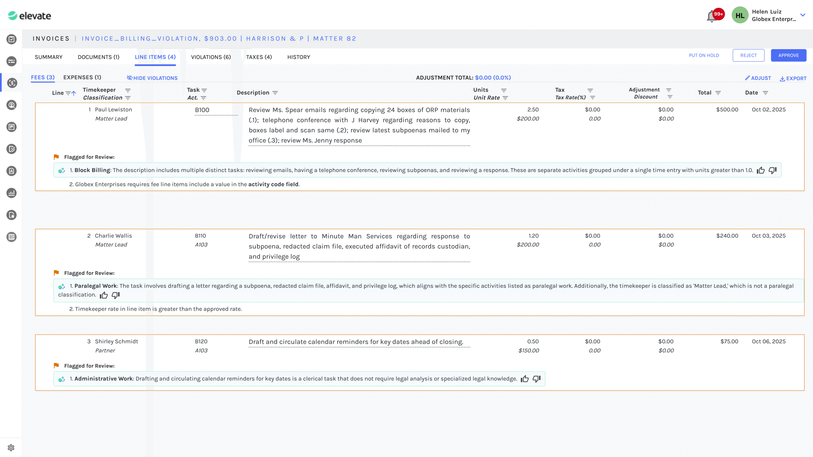Click the analytics bar chart sidebar icon
This screenshot has height=457, width=813.
coord(11,193)
